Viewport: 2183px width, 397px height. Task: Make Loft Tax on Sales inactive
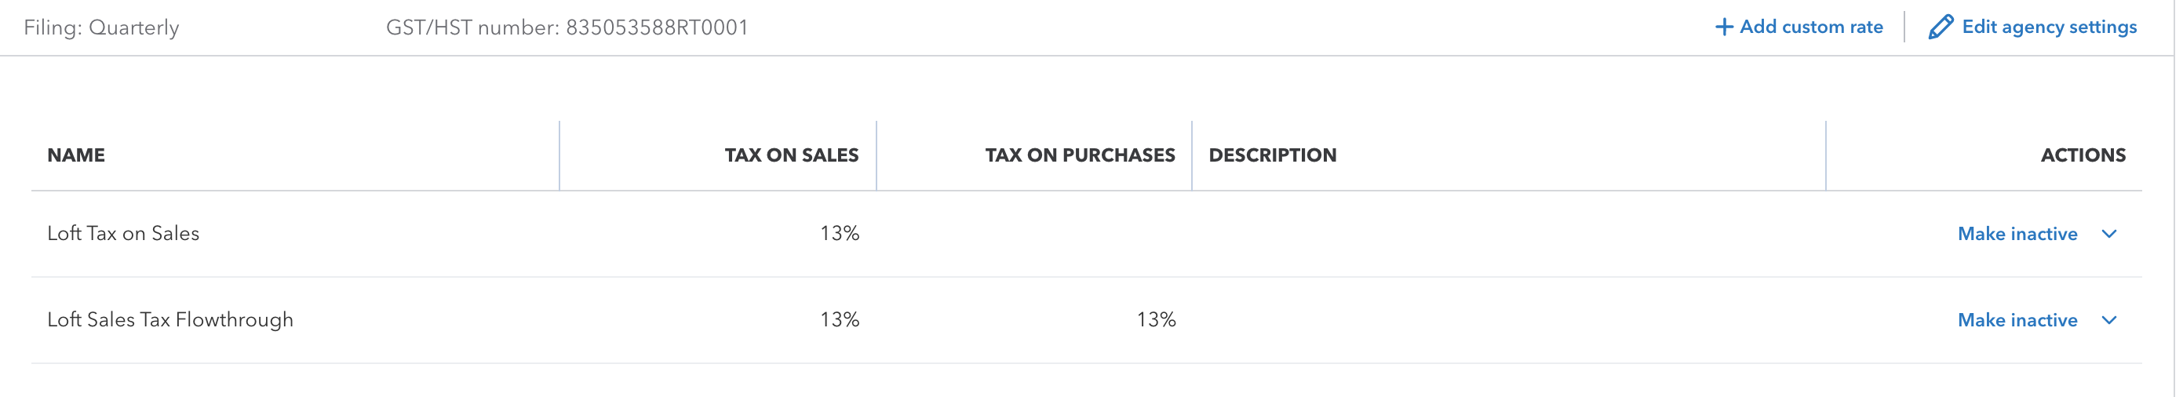[2017, 234]
